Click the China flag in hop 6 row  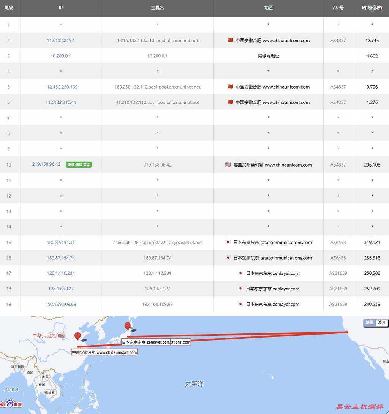230,102
